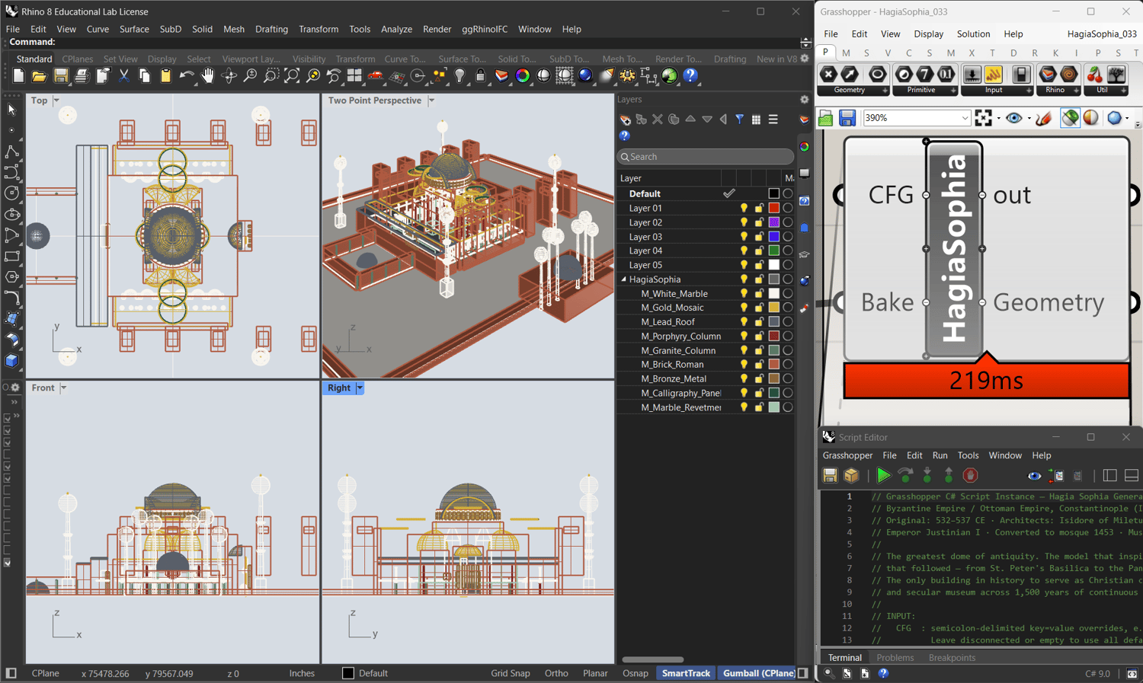
Task: Click the red color swatch for Layer 01
Action: 773,208
